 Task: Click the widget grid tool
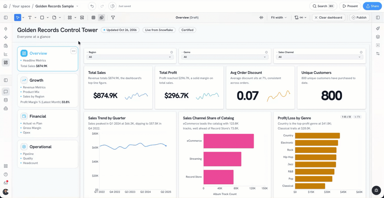click(x=70, y=18)
